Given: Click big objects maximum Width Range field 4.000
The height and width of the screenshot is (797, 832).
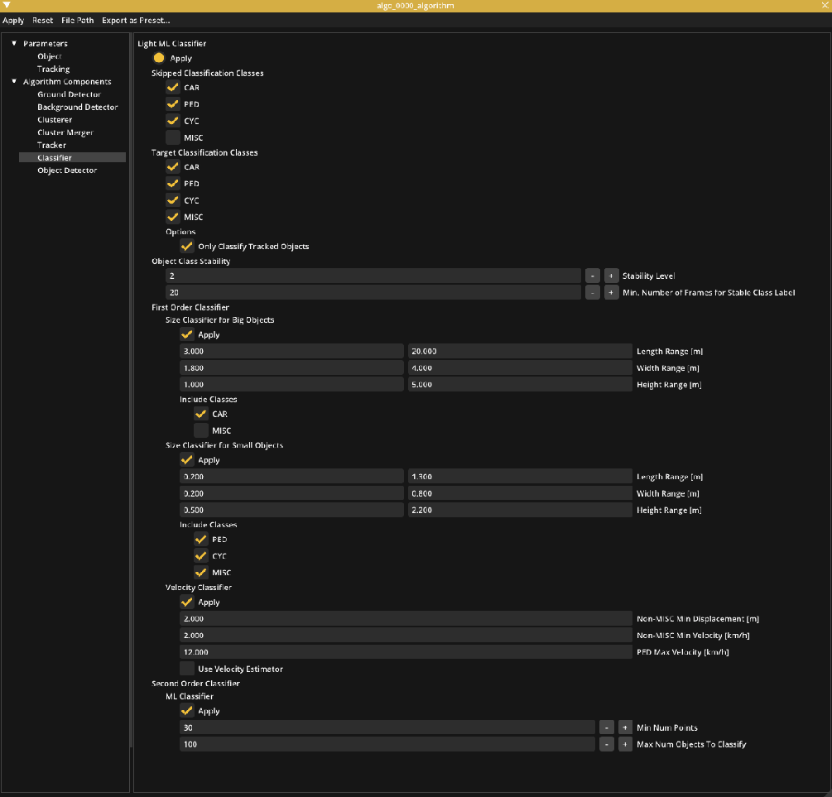Looking at the screenshot, I should pos(520,367).
